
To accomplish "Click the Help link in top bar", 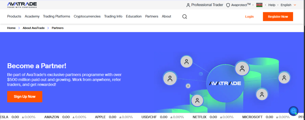I will coord(272,5).
